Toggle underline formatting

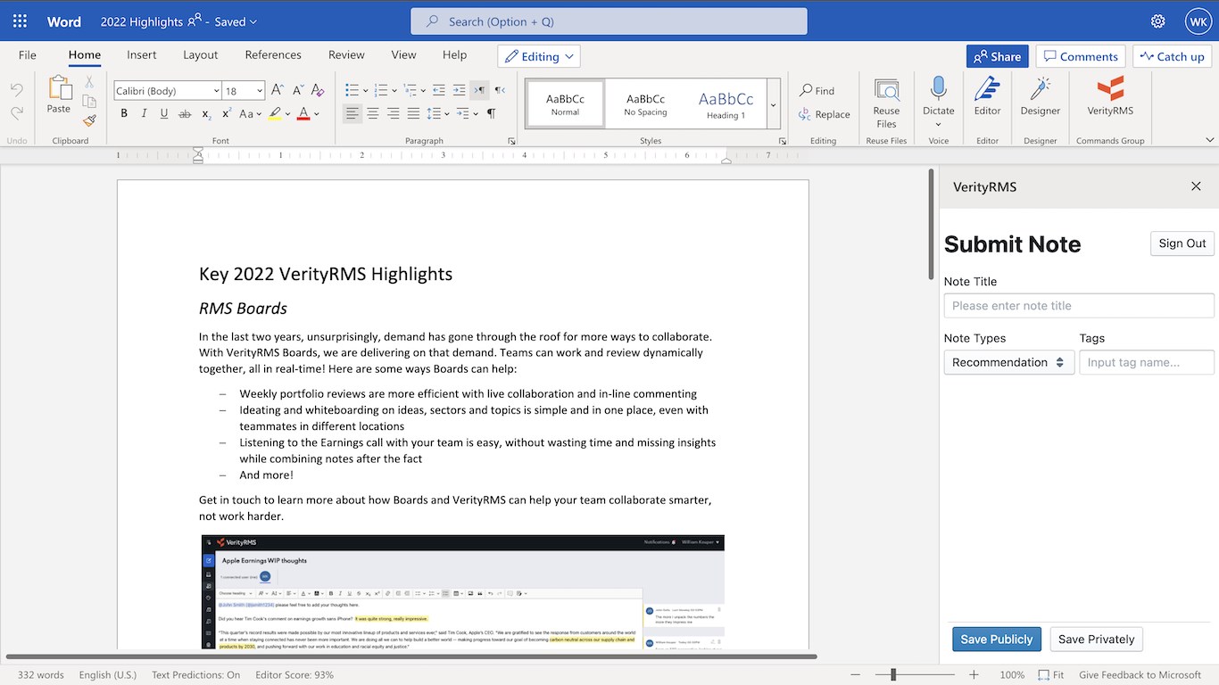tap(164, 113)
